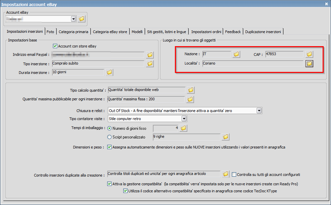331x205 pixels.
Task: Click the CAP field showing 47853
Action: click(284, 54)
